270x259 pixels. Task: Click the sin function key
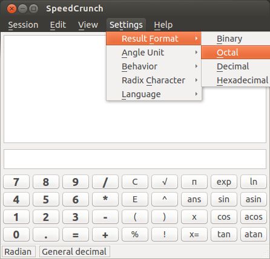click(224, 199)
